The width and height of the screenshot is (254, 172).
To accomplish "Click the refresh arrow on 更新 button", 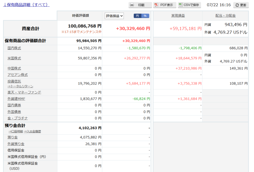I will click(x=237, y=5).
